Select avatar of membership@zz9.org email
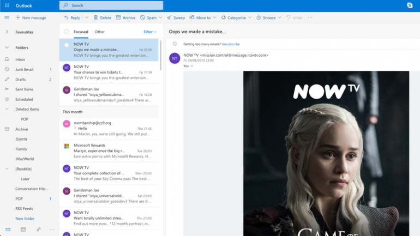420x236 pixels. pyautogui.click(x=67, y=124)
